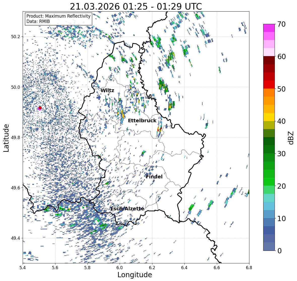Screen dimensions: 297x281
Task: Click the 30 value on the colorbar
Action: [281, 153]
